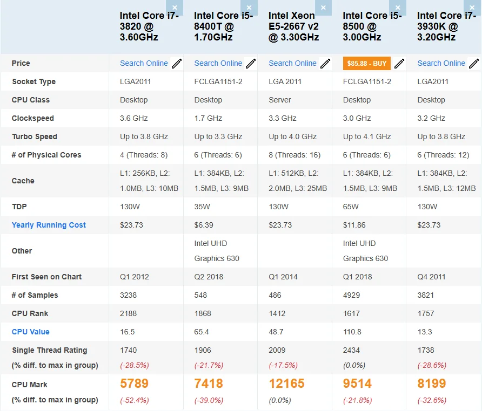Viewport: 482px width, 411px height.
Task: Click the Up to 4.1 GHz turbo speed
Action: [367, 136]
